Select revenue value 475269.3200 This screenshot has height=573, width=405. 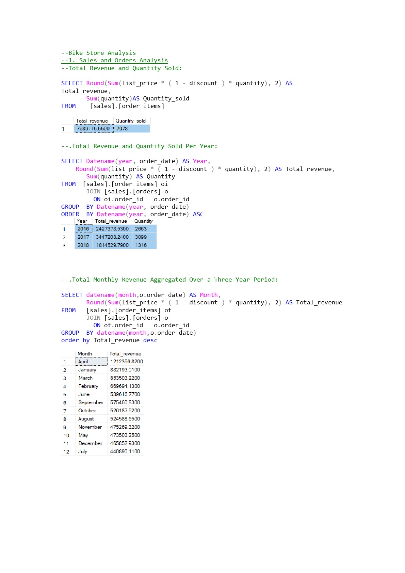125,427
